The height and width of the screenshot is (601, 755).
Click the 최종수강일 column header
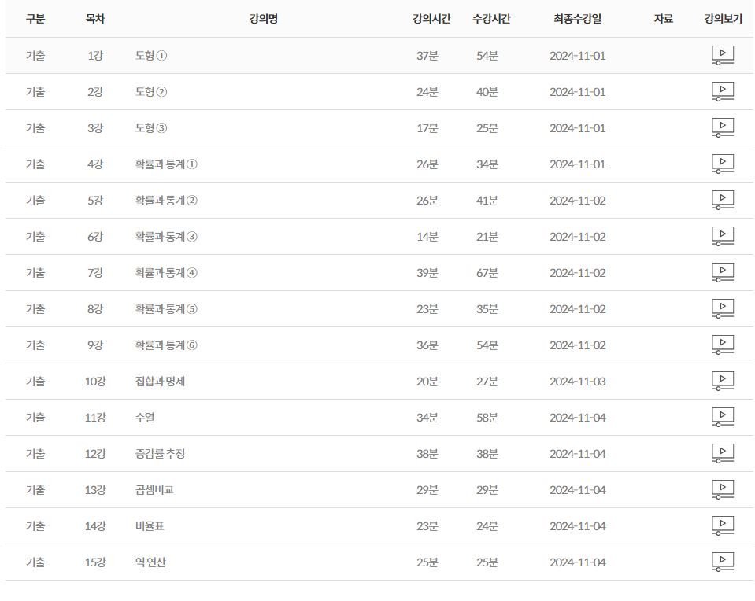pyautogui.click(x=577, y=19)
